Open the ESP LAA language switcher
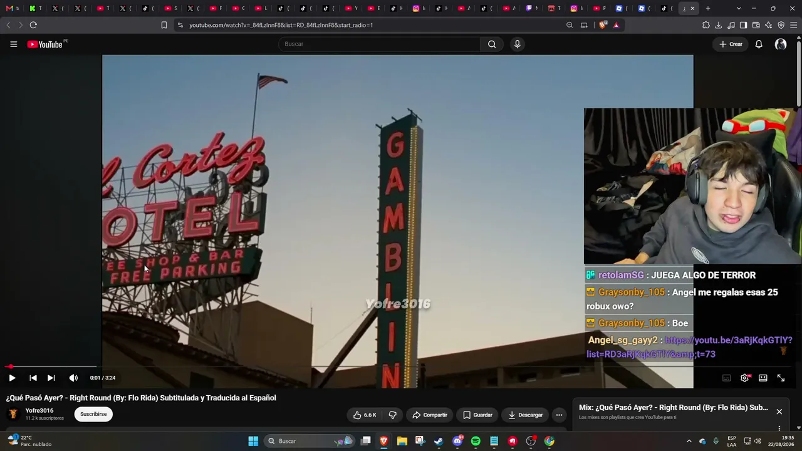This screenshot has height=451, width=802. tap(732, 441)
